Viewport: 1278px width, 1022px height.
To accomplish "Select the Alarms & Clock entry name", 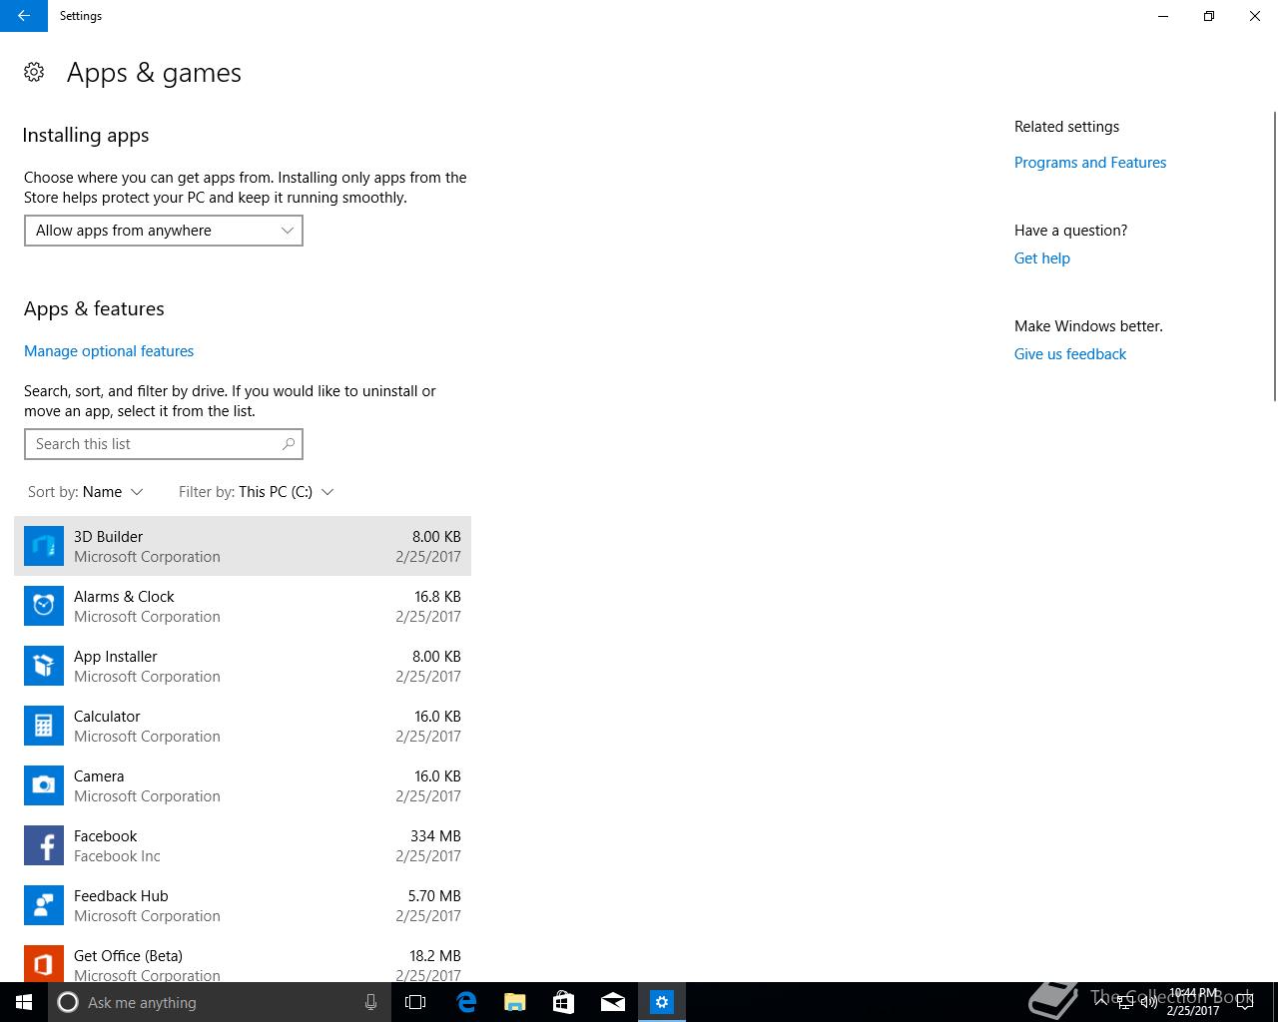I will pyautogui.click(x=124, y=597).
